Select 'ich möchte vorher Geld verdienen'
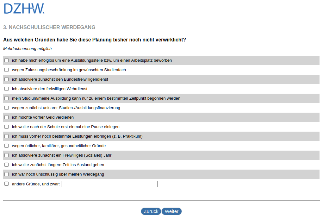323x218 pixels. (6, 117)
